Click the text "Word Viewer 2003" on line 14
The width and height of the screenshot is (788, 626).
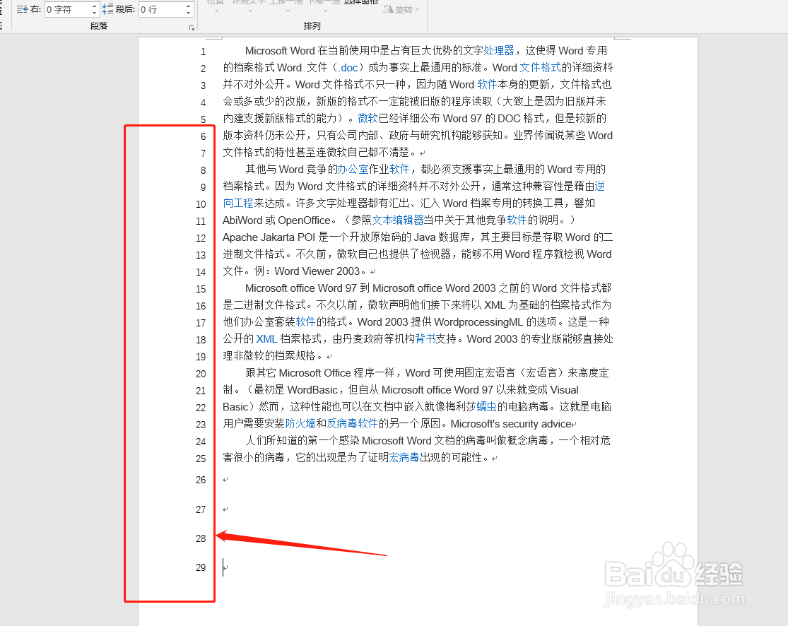tap(317, 271)
